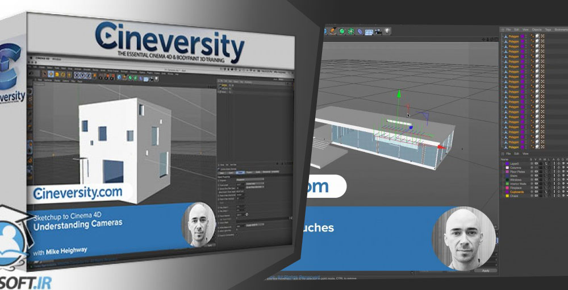Click the blue Z-axis handle of the gizmo
The width and height of the screenshot is (568, 290).
[x=411, y=127]
